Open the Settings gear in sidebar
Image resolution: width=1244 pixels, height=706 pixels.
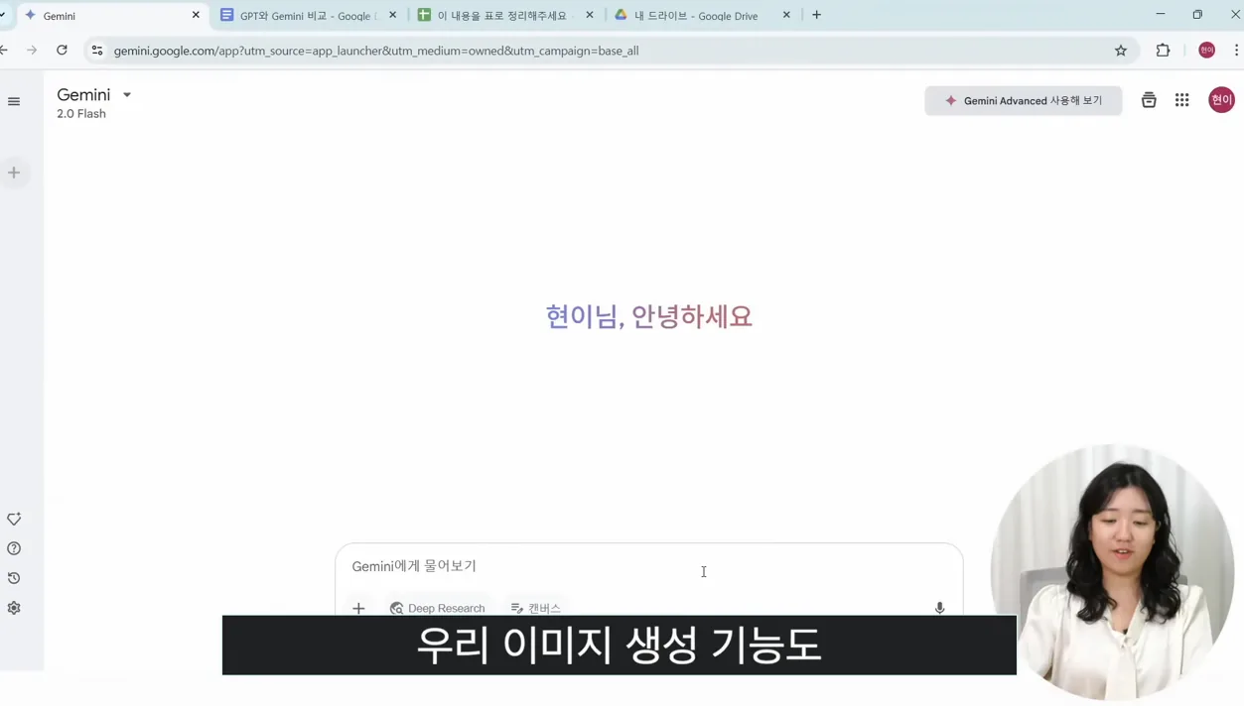[14, 608]
